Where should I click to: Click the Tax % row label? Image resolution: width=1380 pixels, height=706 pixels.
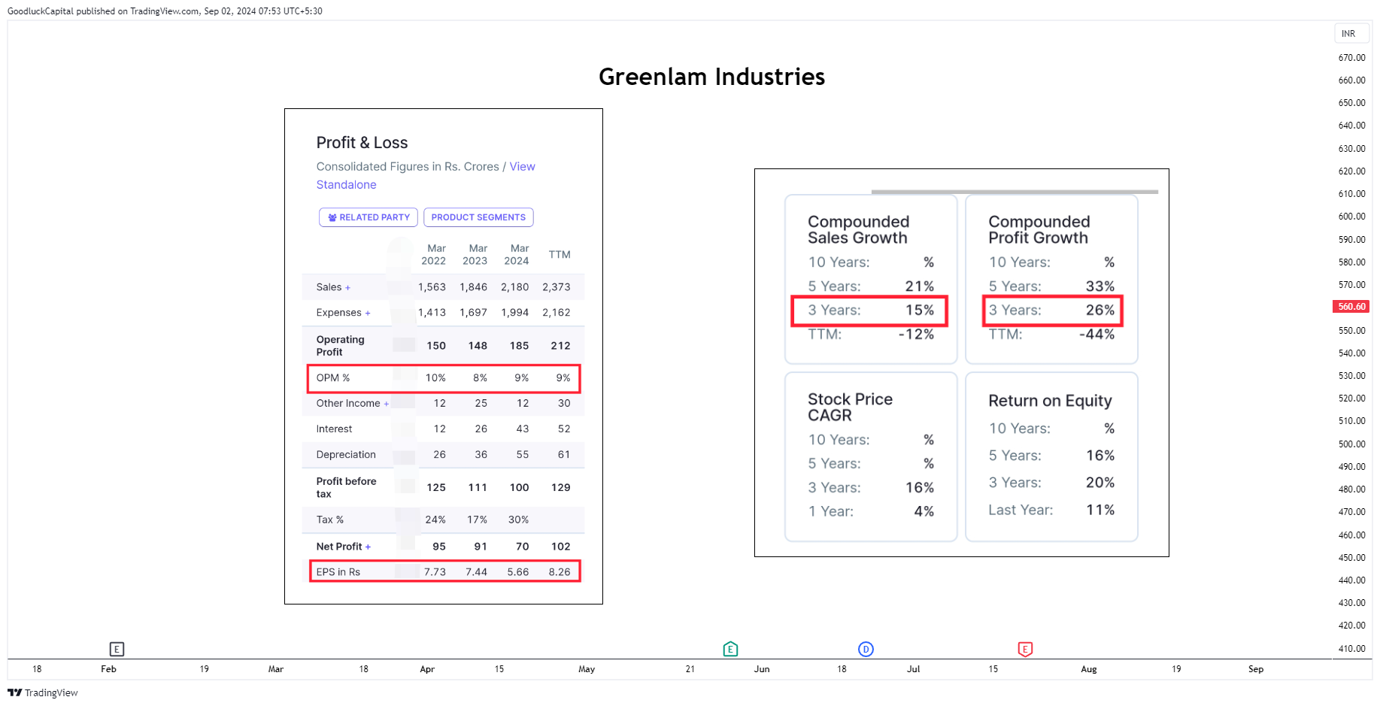(x=330, y=520)
